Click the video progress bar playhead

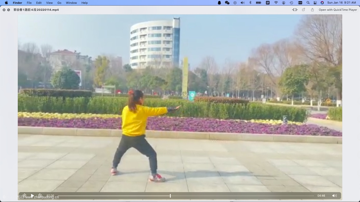170,196
